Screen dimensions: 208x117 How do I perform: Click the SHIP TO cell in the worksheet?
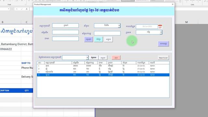pyautogui.click(x=26, y=63)
